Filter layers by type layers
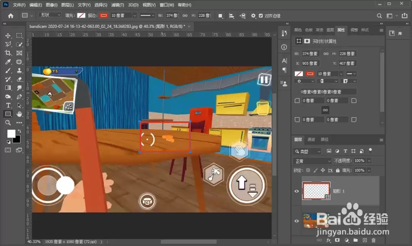The image size is (412, 246). point(345,151)
